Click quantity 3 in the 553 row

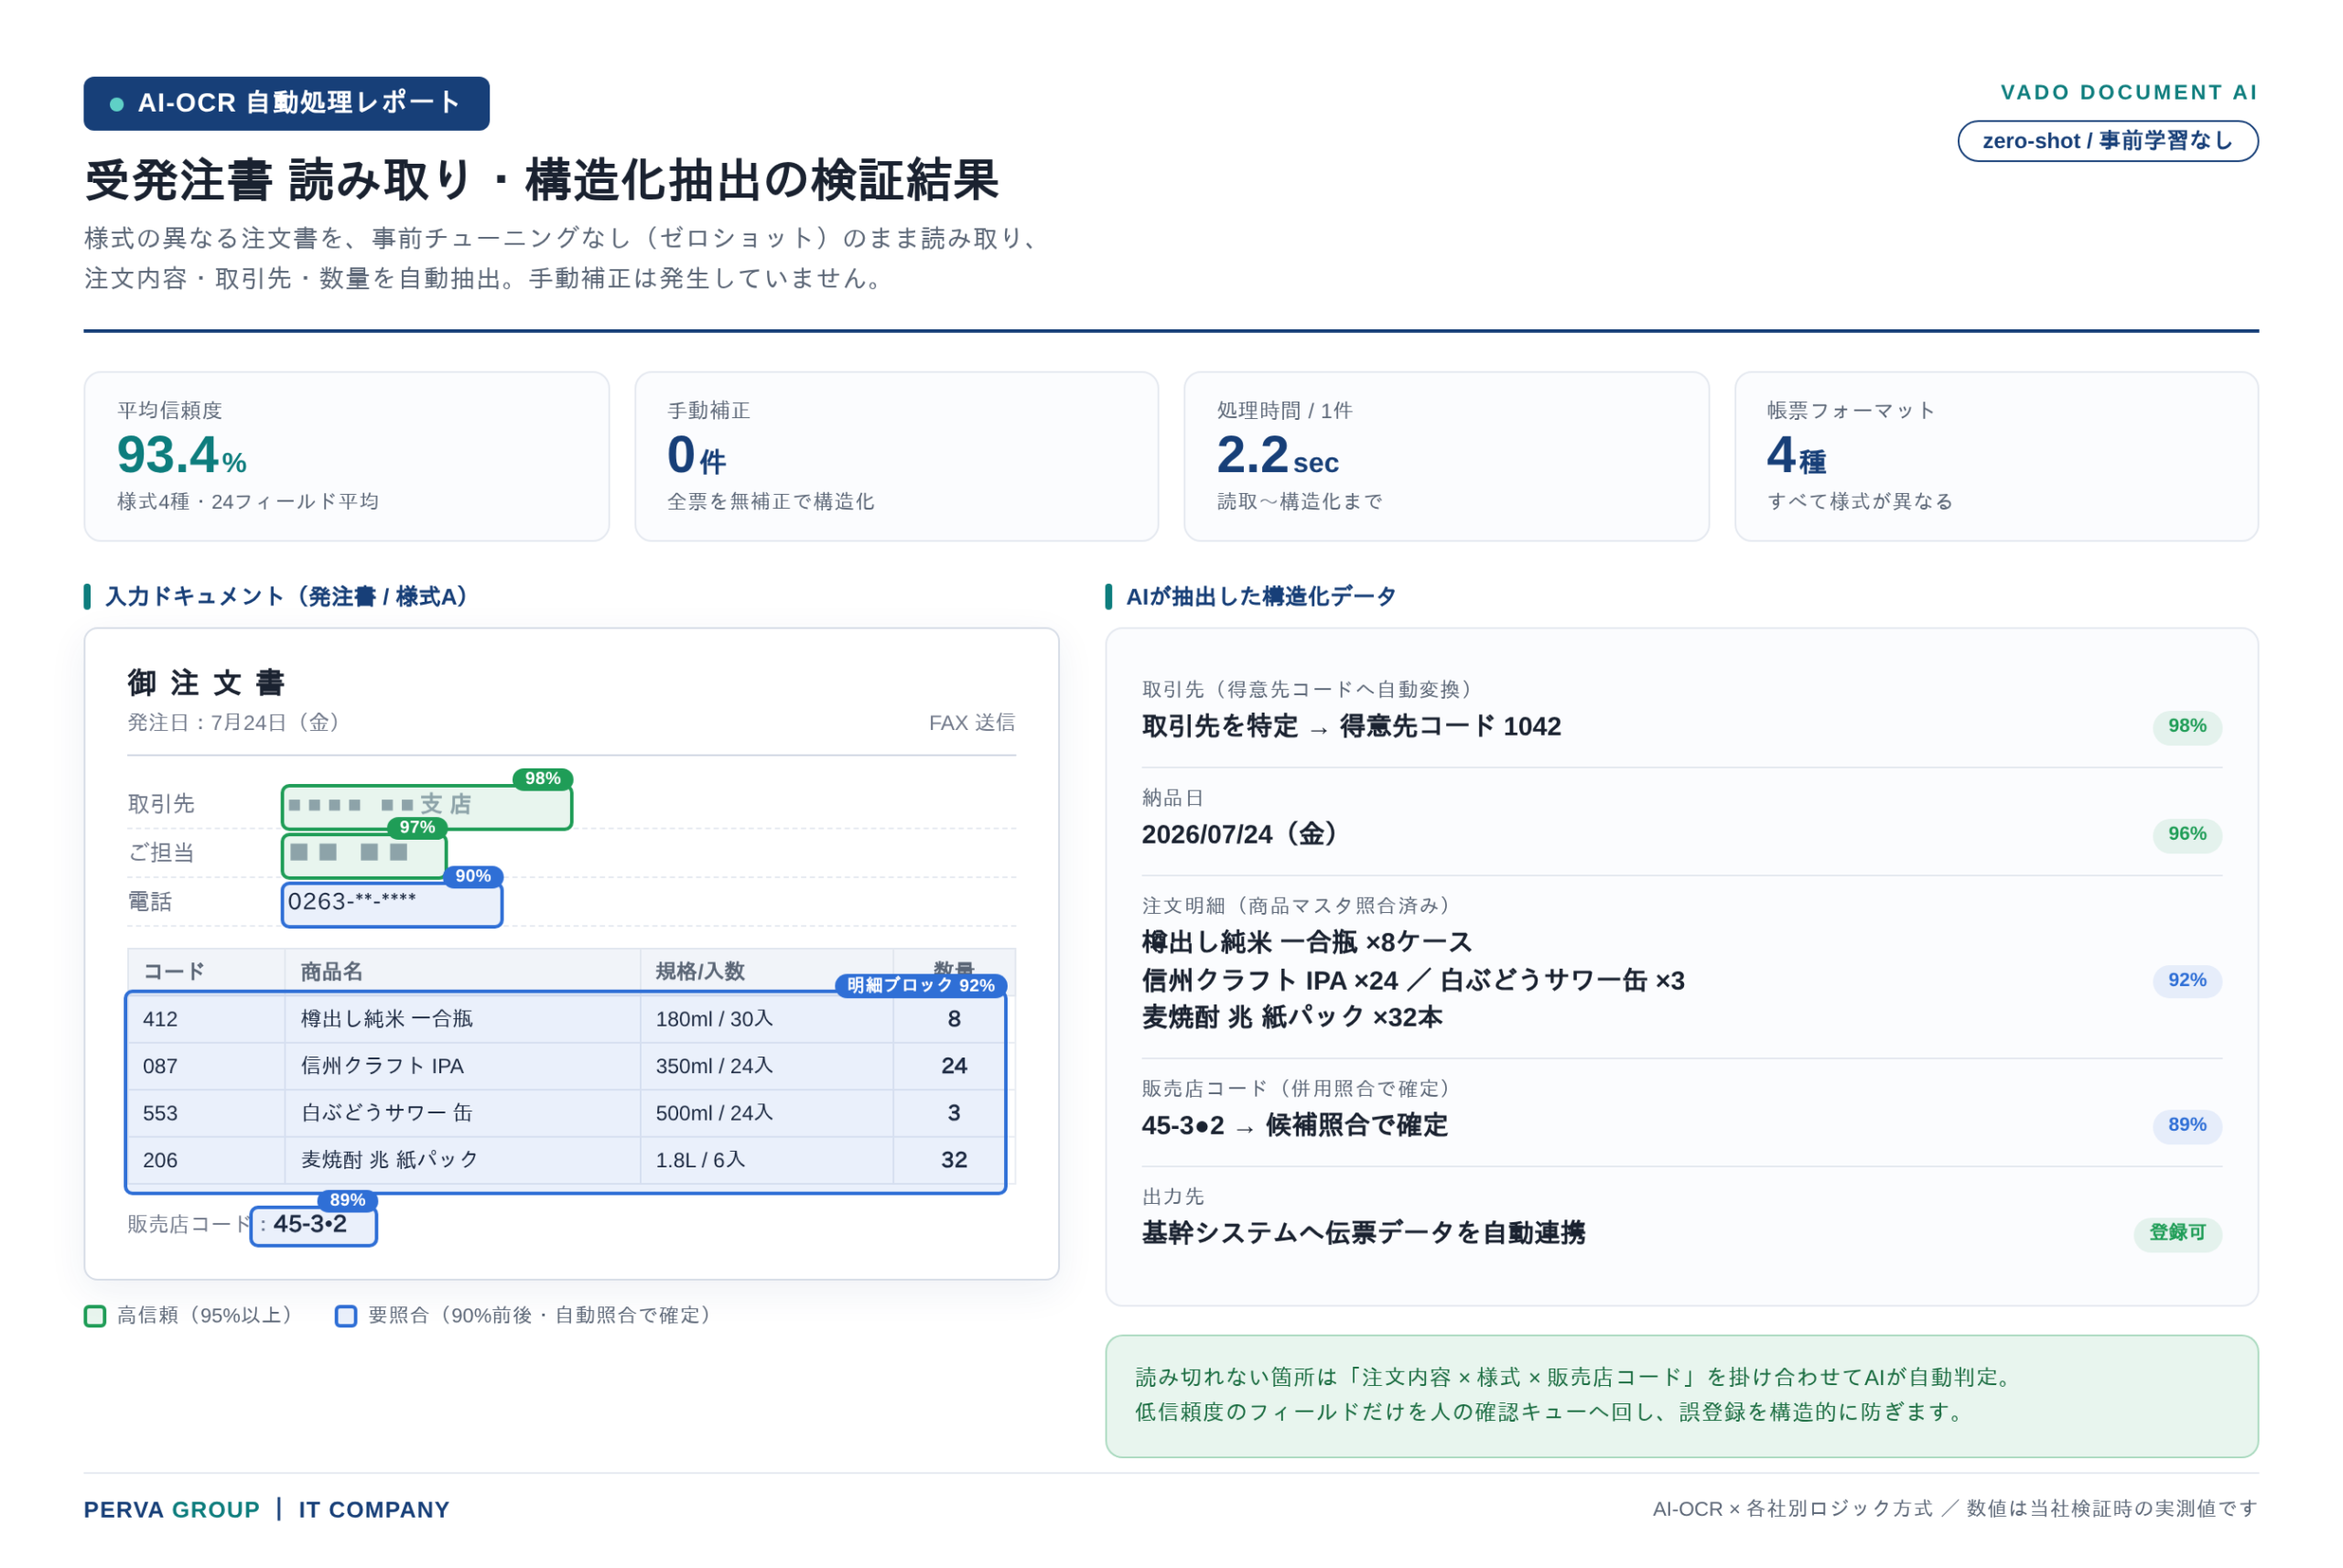pos(954,1113)
